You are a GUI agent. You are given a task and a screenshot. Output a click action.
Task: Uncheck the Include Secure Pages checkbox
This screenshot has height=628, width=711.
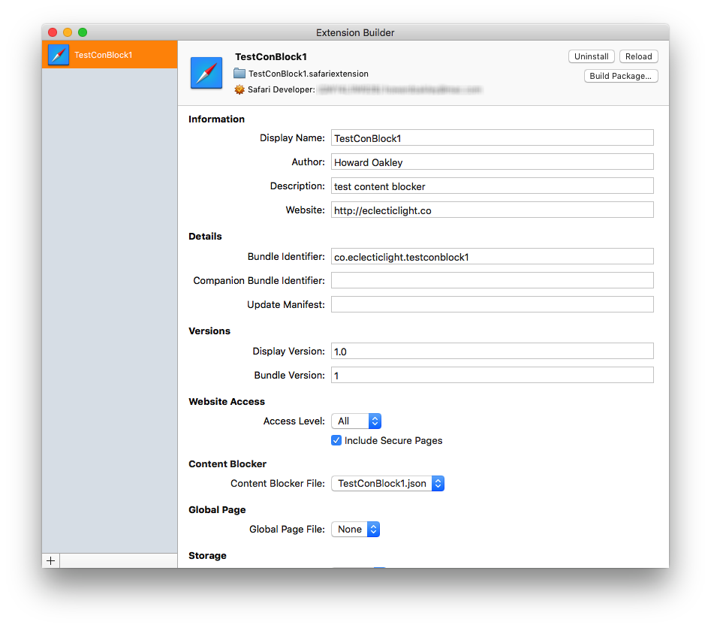click(336, 440)
